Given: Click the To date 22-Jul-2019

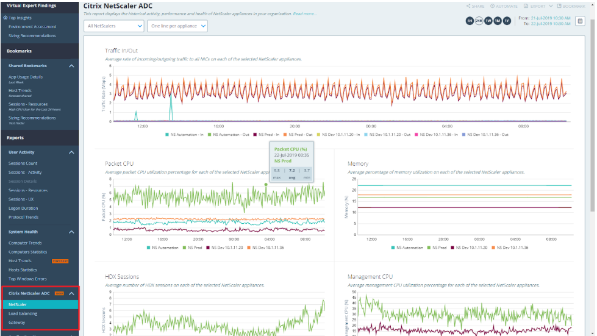Looking at the screenshot, I should pos(551,24).
